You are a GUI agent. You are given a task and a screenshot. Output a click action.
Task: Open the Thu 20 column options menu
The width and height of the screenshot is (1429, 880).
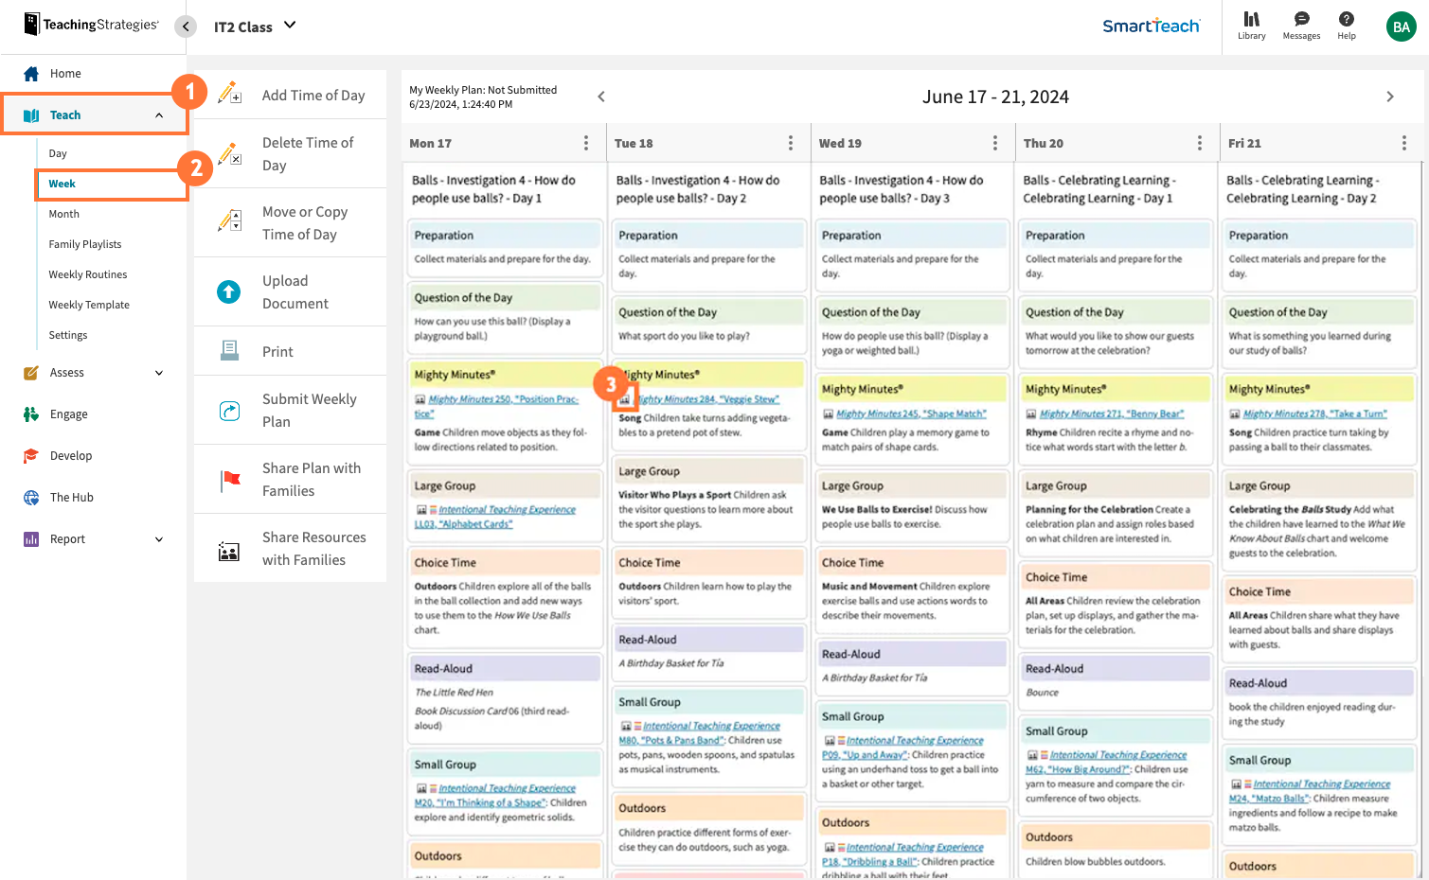[1200, 142]
